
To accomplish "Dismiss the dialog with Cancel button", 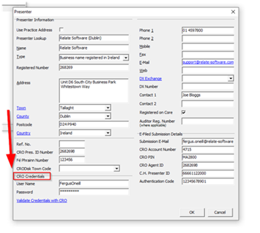I will [220, 212].
